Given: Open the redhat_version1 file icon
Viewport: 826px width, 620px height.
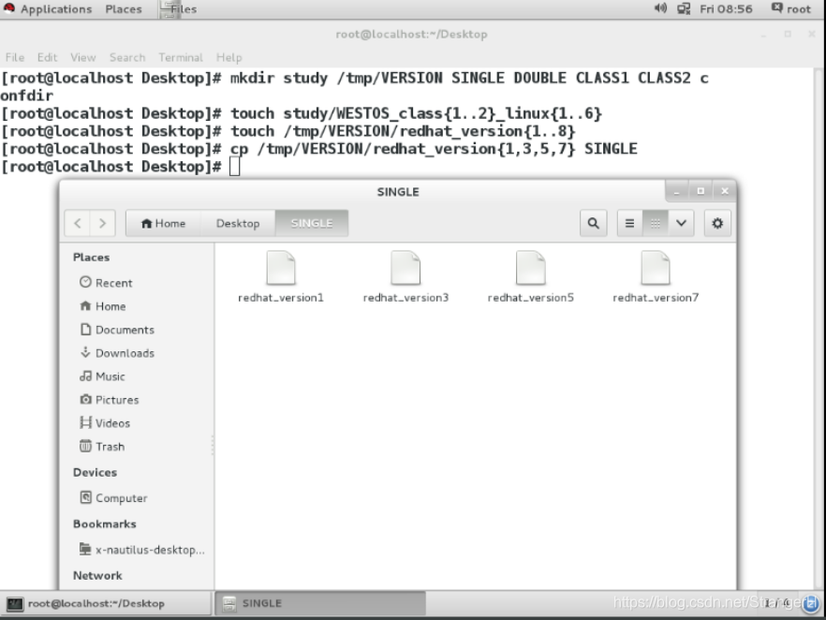Looking at the screenshot, I should pyautogui.click(x=281, y=268).
